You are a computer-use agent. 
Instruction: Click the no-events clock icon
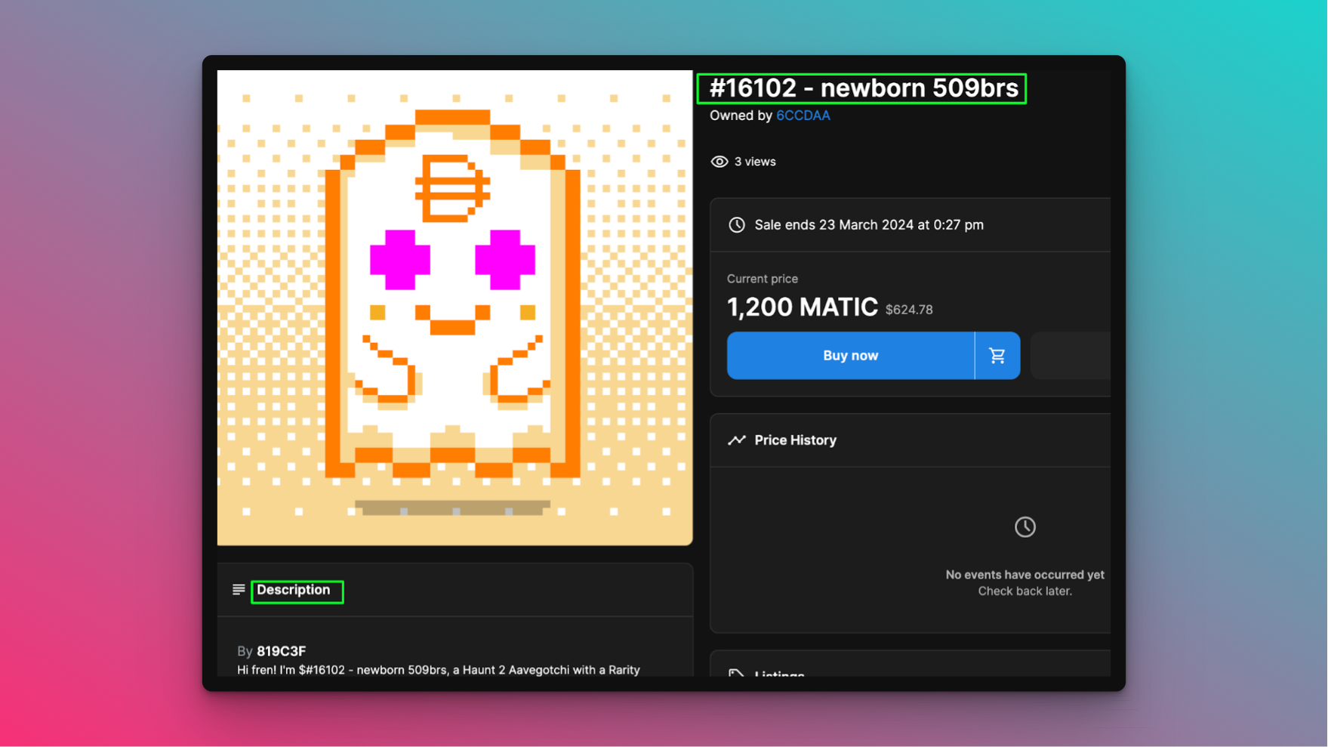click(1025, 527)
